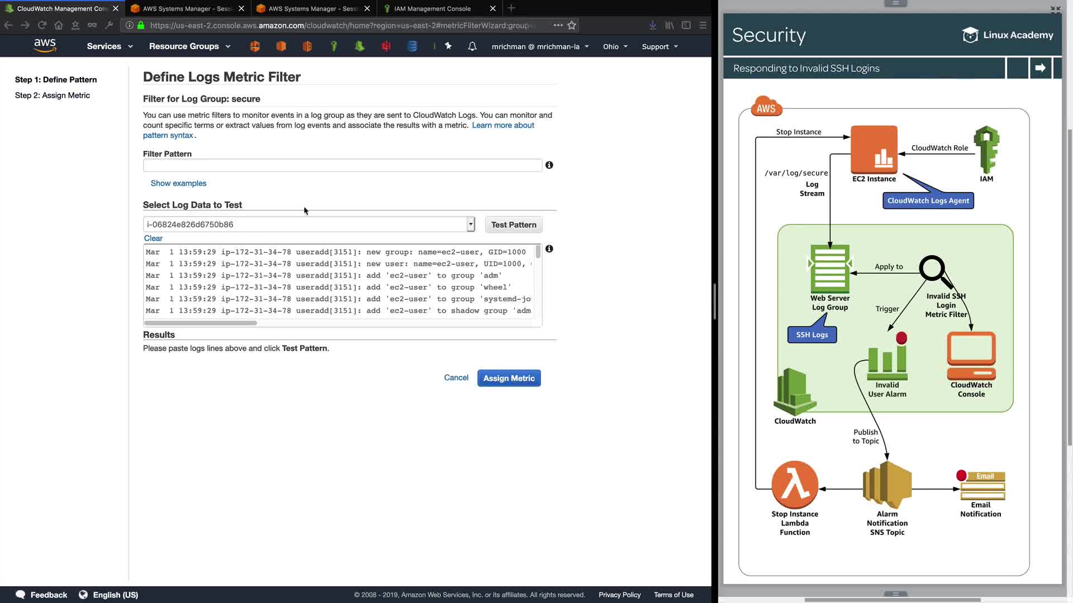The height and width of the screenshot is (603, 1073).
Task: Select Step 2: Assign Metric
Action: [53, 95]
